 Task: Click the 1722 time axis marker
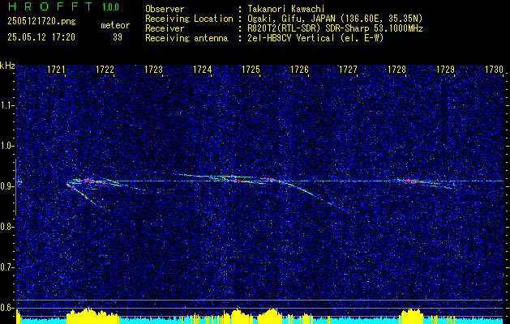tap(105, 70)
